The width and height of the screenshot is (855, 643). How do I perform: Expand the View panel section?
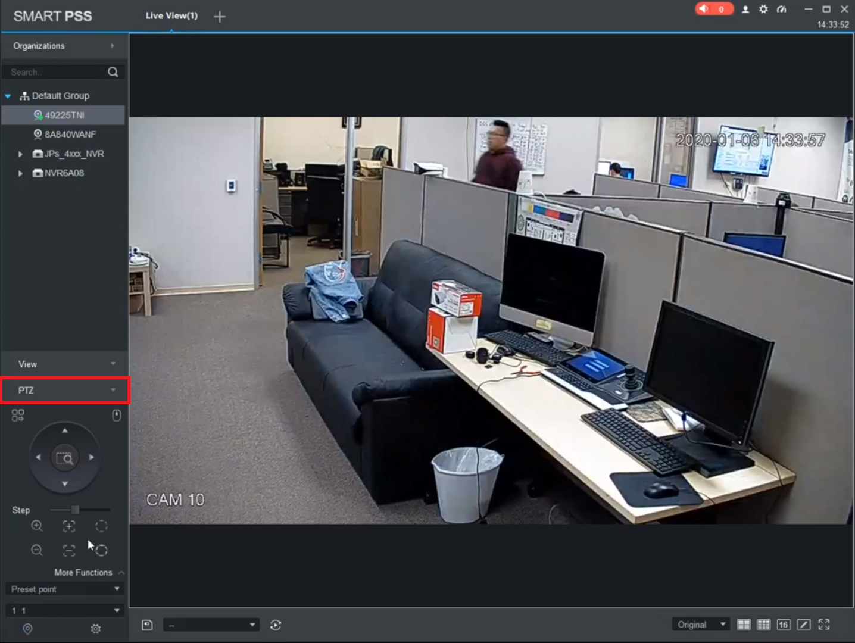tap(113, 364)
